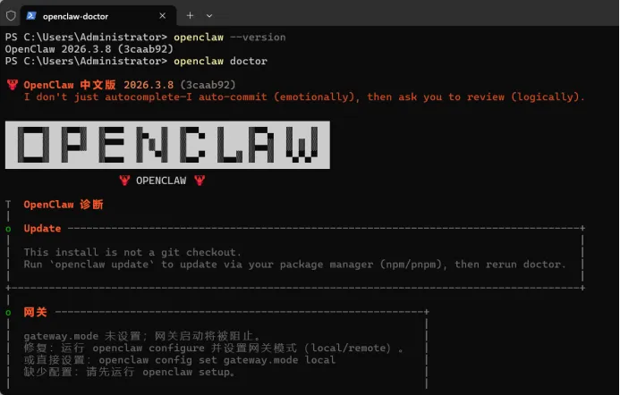Click the green circle marker beside 网关
The width and height of the screenshot is (620, 395).
[8, 313]
